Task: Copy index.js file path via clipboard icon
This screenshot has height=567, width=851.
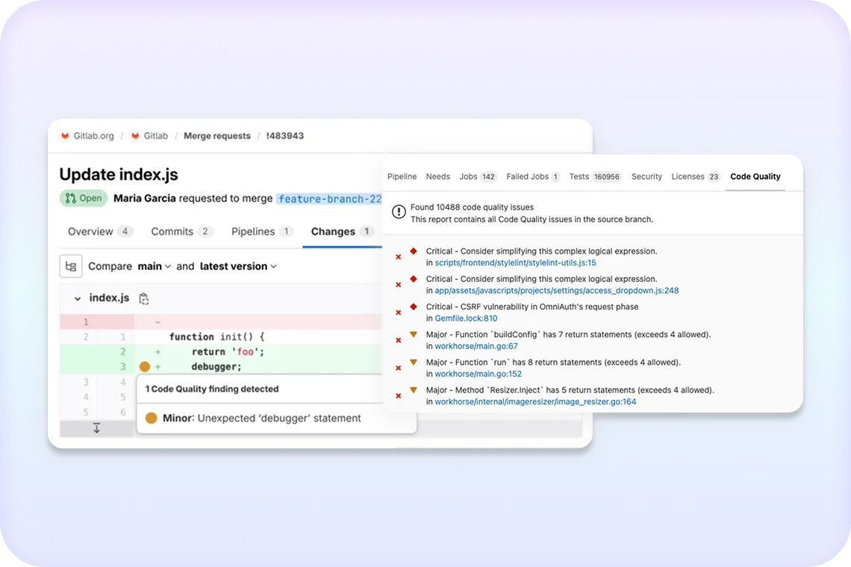Action: pos(143,298)
